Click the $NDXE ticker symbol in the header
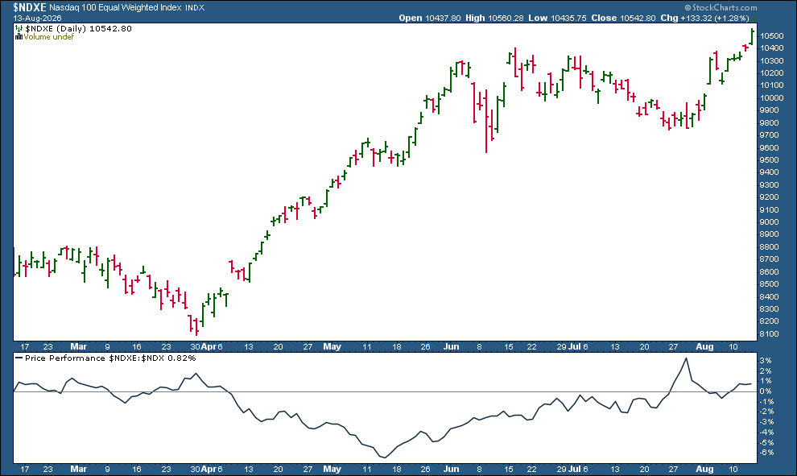 coord(30,7)
